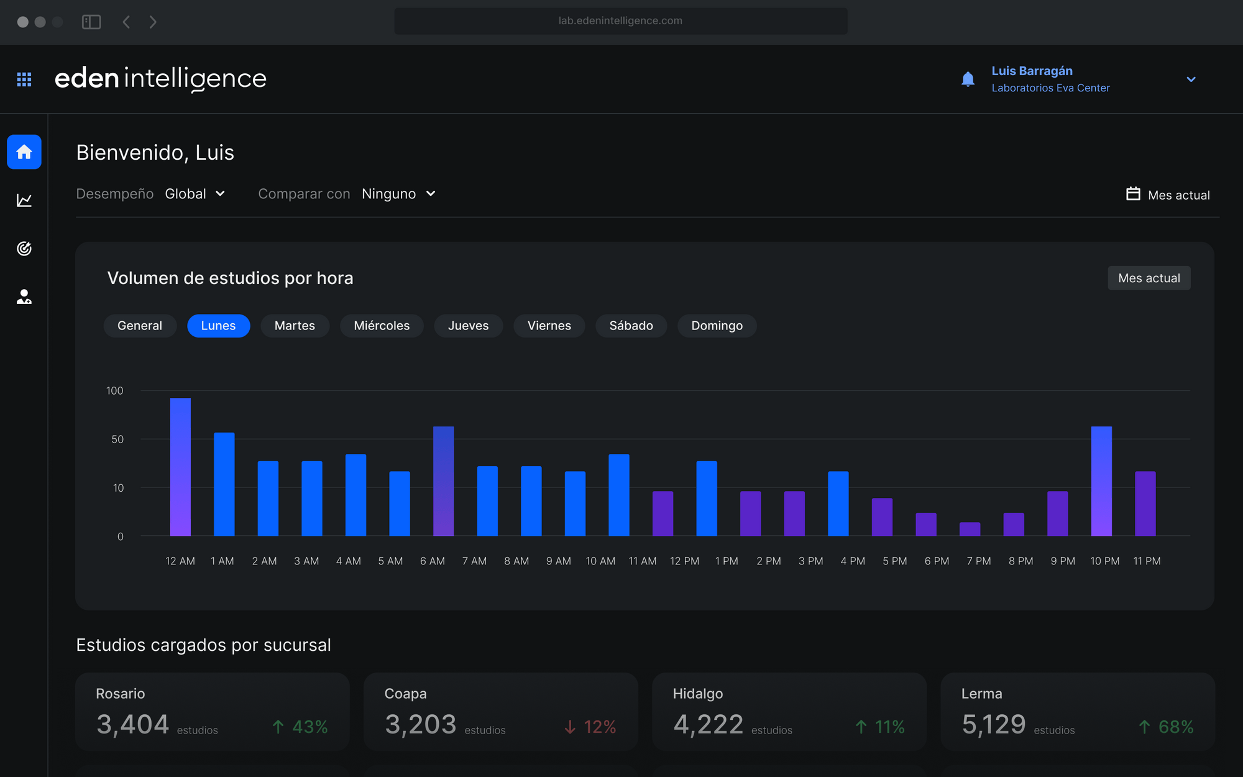Click the 12 AM chart bar
Image resolution: width=1243 pixels, height=777 pixels.
(180, 467)
